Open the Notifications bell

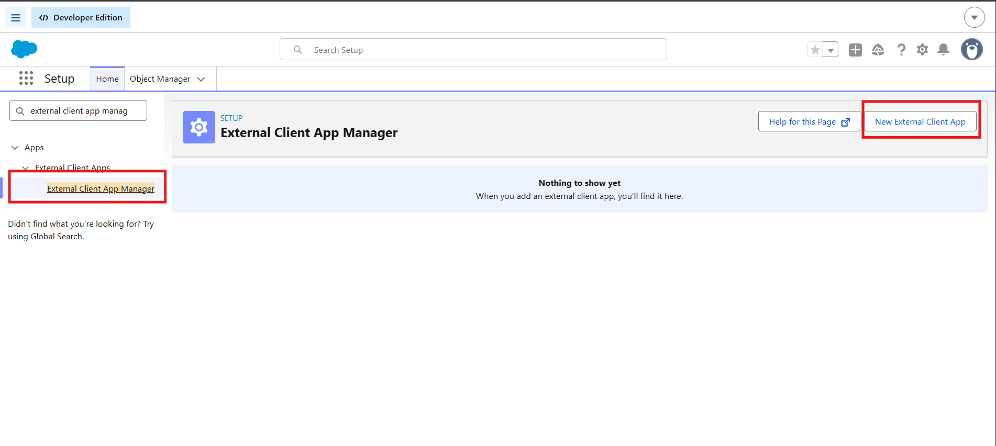[943, 50]
